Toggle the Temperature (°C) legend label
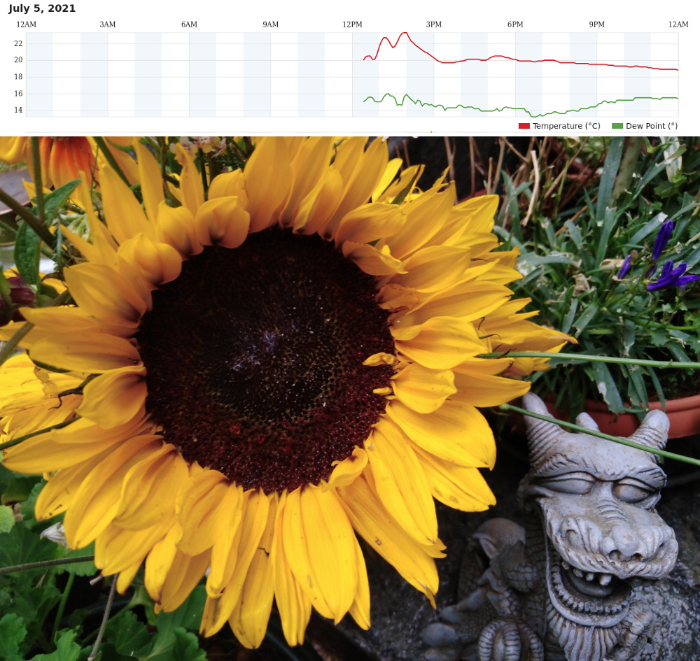 click(566, 126)
